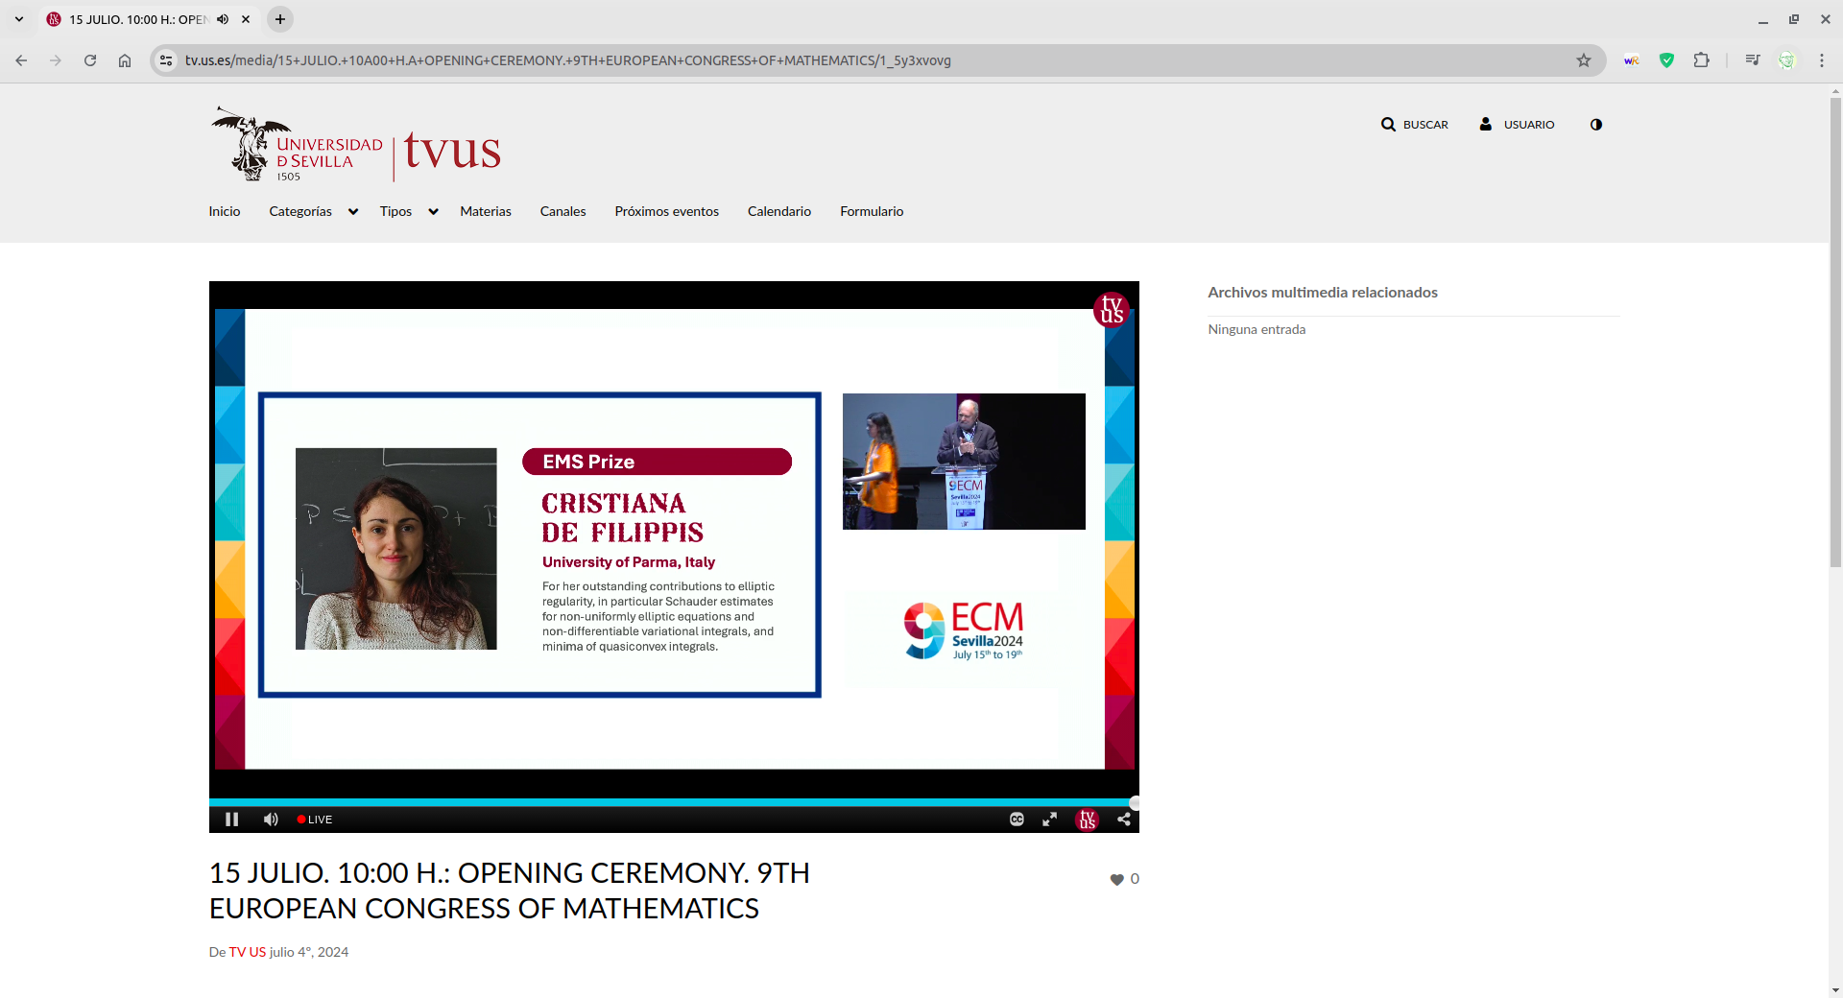Click the video progress bar
Image resolution: width=1843 pixels, height=998 pixels.
672,802
